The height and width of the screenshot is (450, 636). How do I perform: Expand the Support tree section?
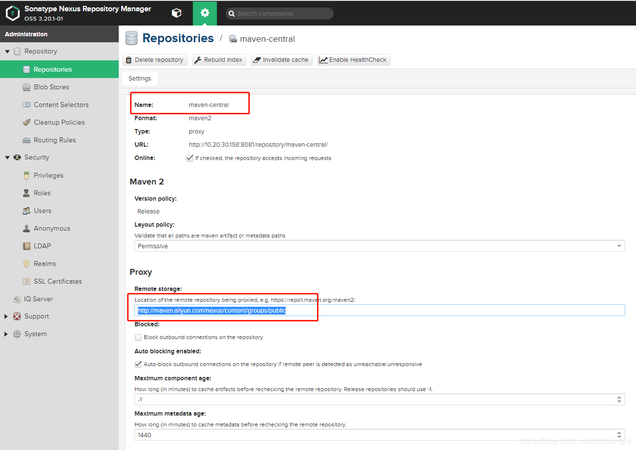tap(6, 316)
